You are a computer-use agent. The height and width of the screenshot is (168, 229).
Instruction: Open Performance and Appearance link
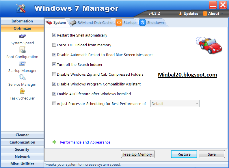point(85,142)
